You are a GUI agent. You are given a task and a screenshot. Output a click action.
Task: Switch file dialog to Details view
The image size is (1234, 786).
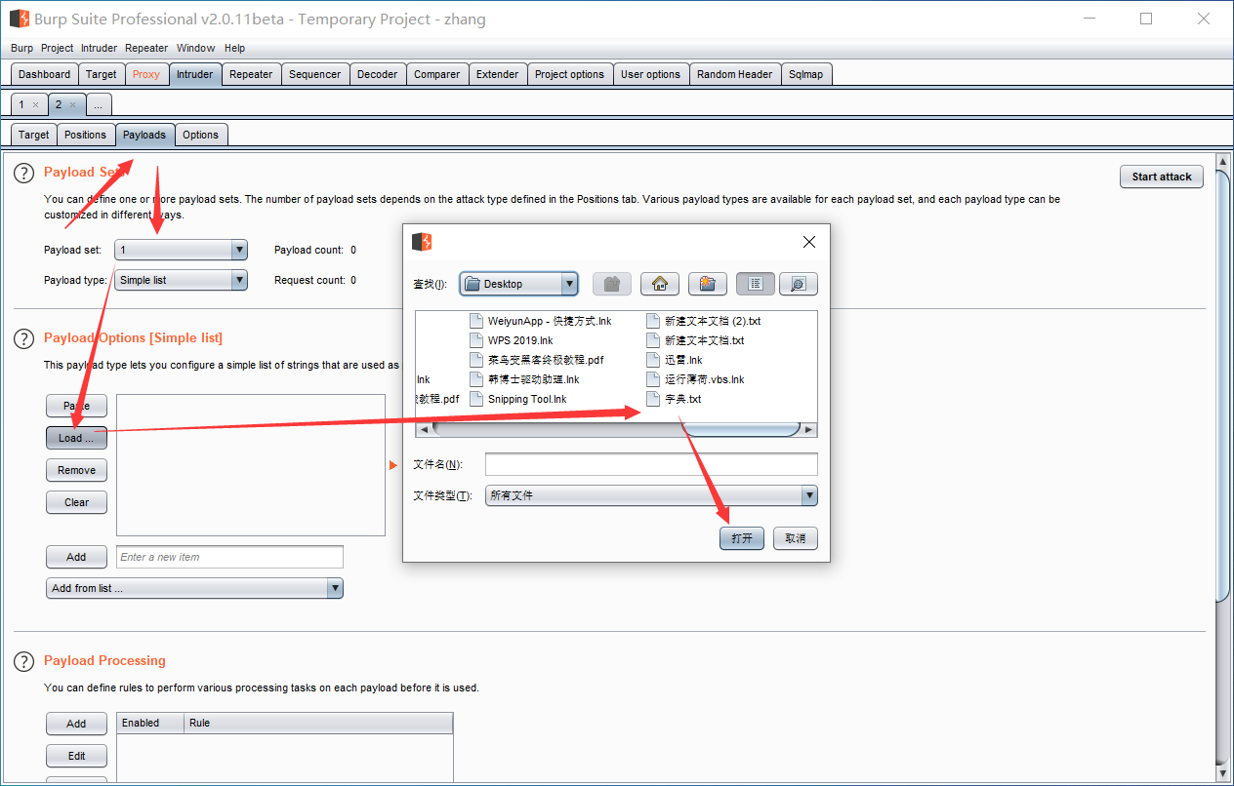pos(799,284)
